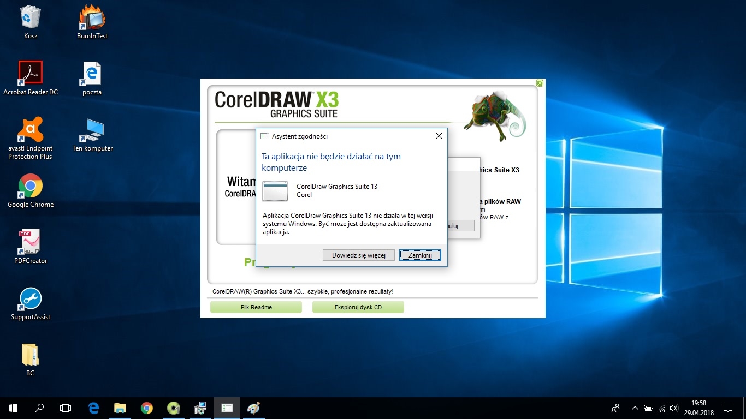
Task: Select the poczta desktop shortcut
Action: (x=92, y=78)
